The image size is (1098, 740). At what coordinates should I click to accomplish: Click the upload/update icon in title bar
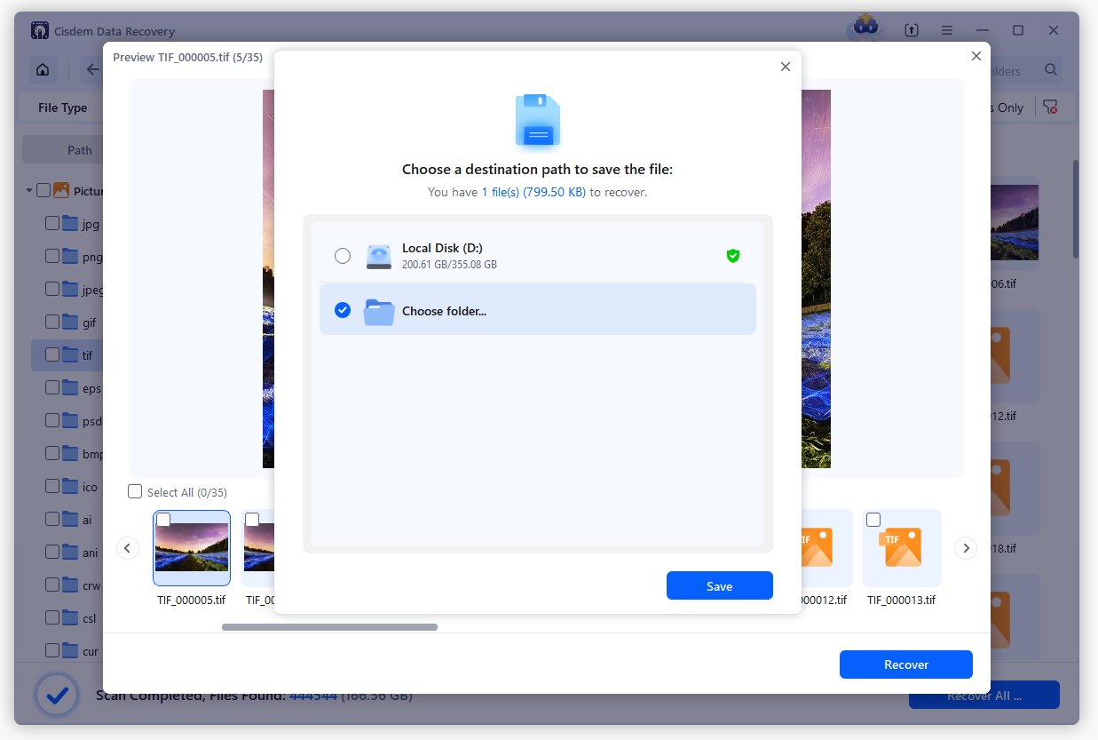(912, 30)
